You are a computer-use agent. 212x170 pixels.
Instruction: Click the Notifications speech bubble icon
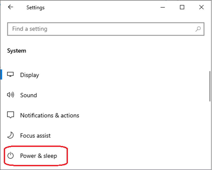coord(11,115)
